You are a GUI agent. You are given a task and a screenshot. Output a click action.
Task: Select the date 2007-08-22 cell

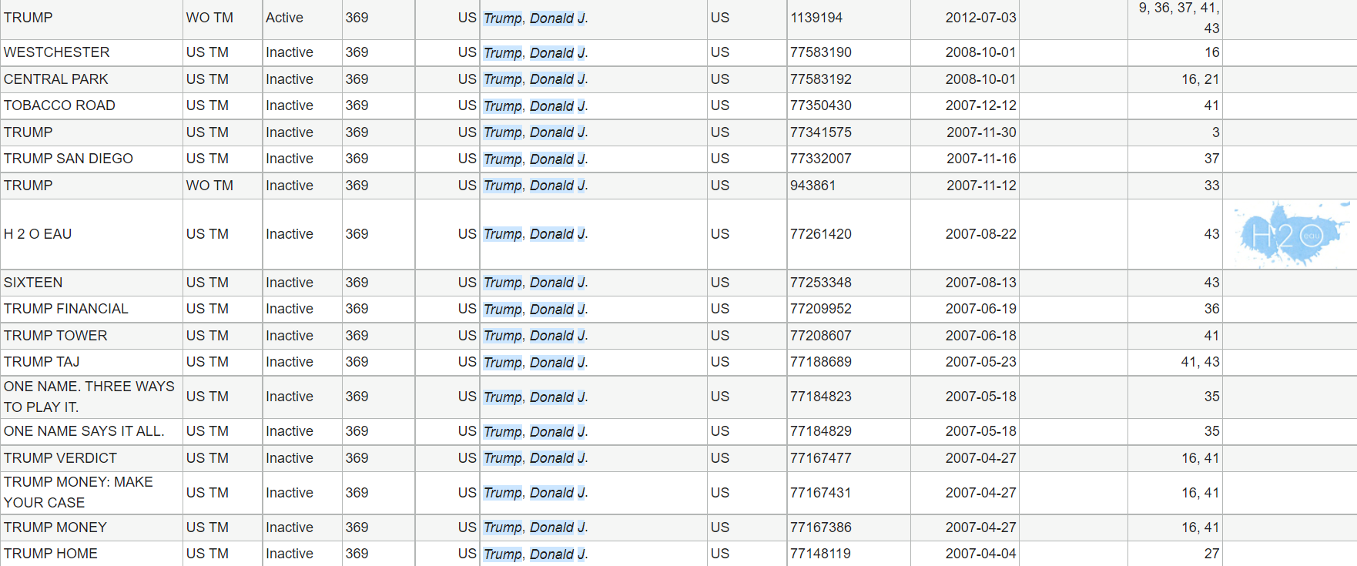(980, 234)
